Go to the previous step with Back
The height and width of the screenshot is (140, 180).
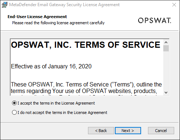[x=101, y=131]
